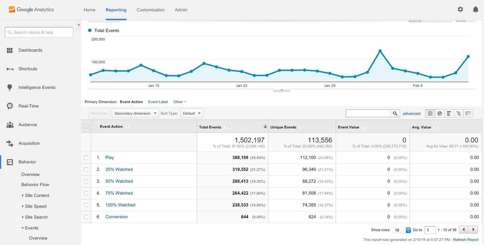Select Behavior Flow in sidebar
Image resolution: width=484 pixels, height=245 pixels.
[x=35, y=185]
